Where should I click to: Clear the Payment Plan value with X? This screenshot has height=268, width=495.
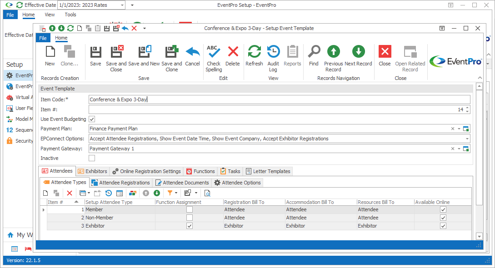(453, 129)
